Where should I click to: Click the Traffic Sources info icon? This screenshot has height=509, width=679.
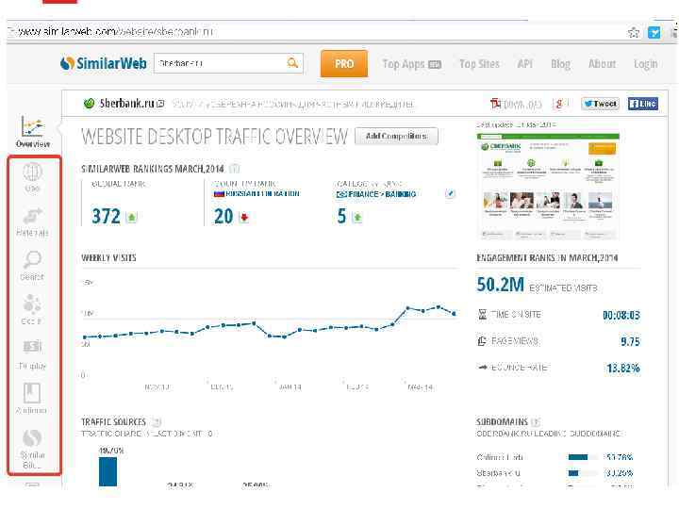point(157,422)
